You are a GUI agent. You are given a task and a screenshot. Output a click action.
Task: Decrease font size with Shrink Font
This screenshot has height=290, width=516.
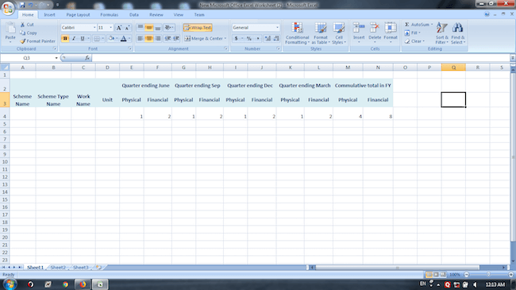point(127,28)
